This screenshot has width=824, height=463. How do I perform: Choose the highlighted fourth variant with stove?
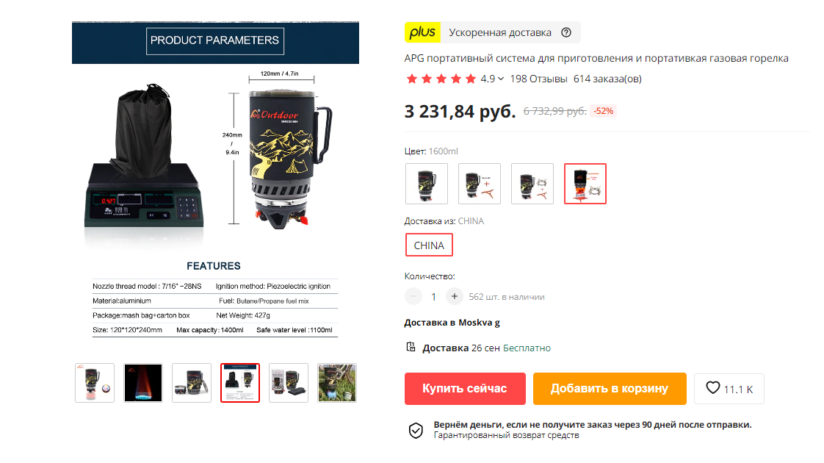point(585,184)
